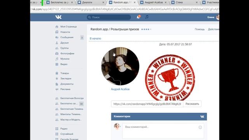Click the app star rating
249x140 pixels.
(146, 30)
